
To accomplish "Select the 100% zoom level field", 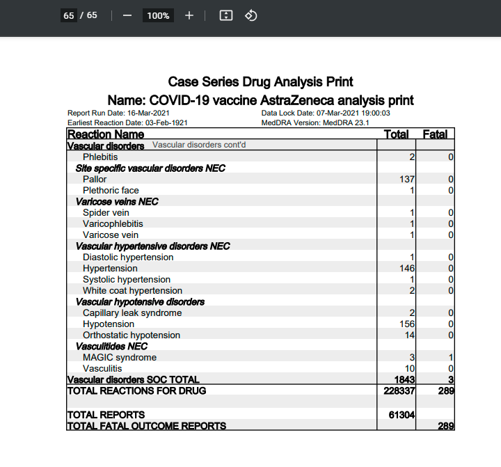I will 158,15.
